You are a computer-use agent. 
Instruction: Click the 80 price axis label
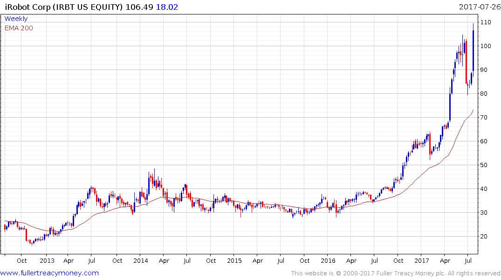484,94
